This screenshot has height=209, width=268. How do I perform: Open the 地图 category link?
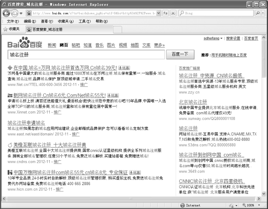pyautogui.click(x=135, y=45)
